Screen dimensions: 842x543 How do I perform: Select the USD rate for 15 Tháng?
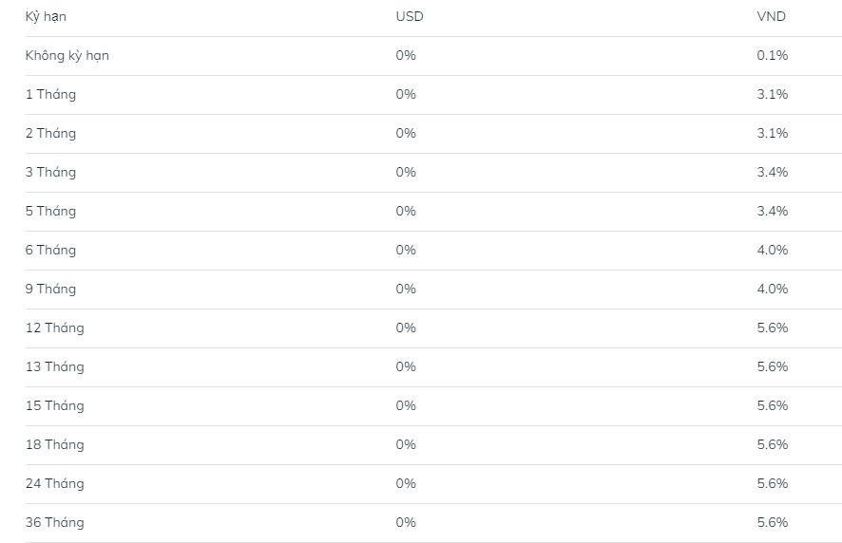pyautogui.click(x=406, y=406)
